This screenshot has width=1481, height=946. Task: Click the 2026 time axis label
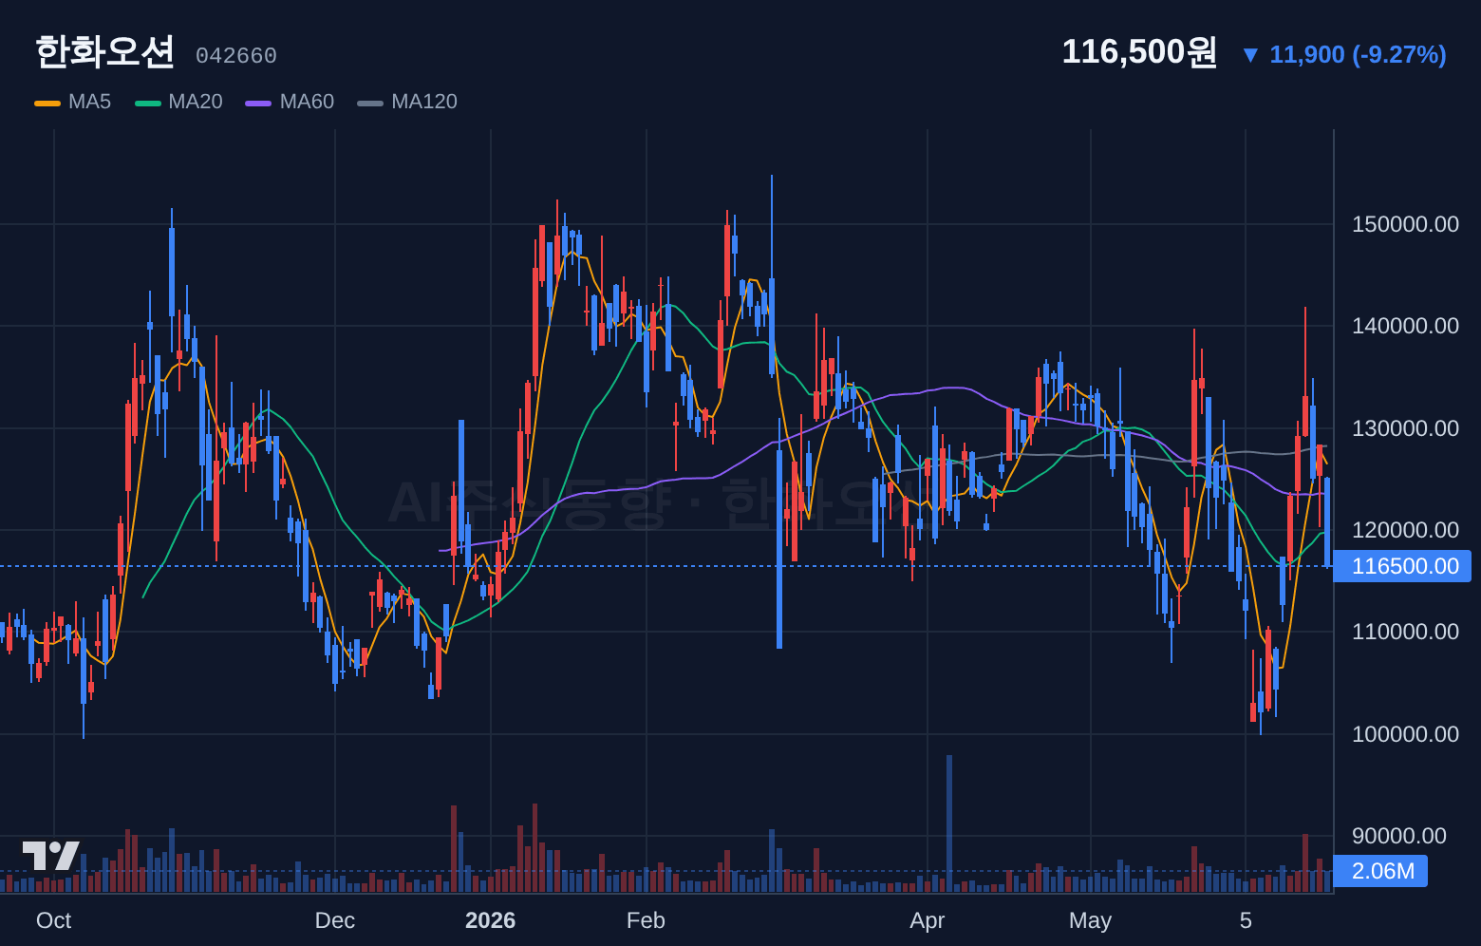tap(490, 920)
